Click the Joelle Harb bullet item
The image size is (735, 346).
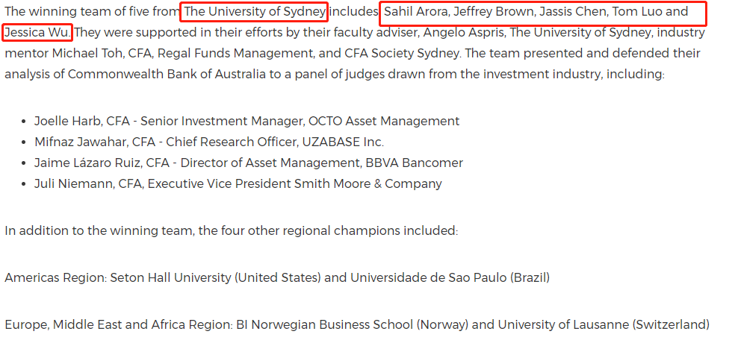[x=247, y=121]
